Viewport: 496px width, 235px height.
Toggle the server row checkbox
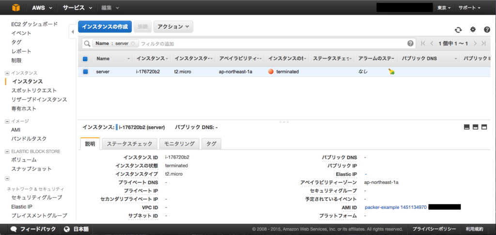85,72
